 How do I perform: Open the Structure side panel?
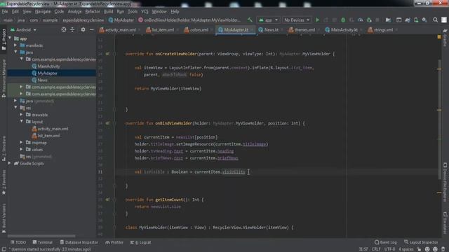(x=4, y=148)
